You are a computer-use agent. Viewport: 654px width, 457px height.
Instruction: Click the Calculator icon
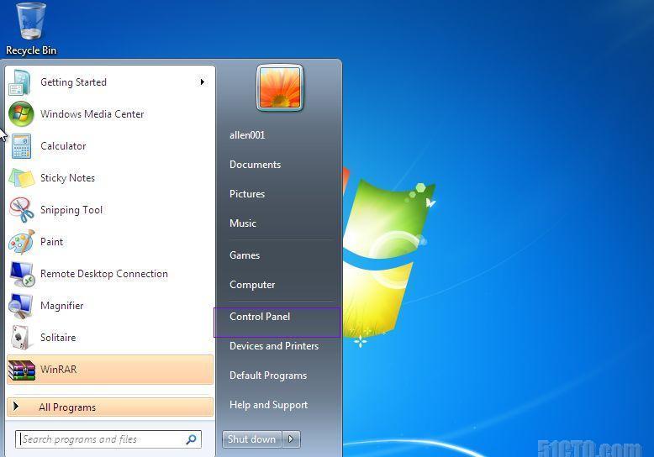tap(21, 146)
